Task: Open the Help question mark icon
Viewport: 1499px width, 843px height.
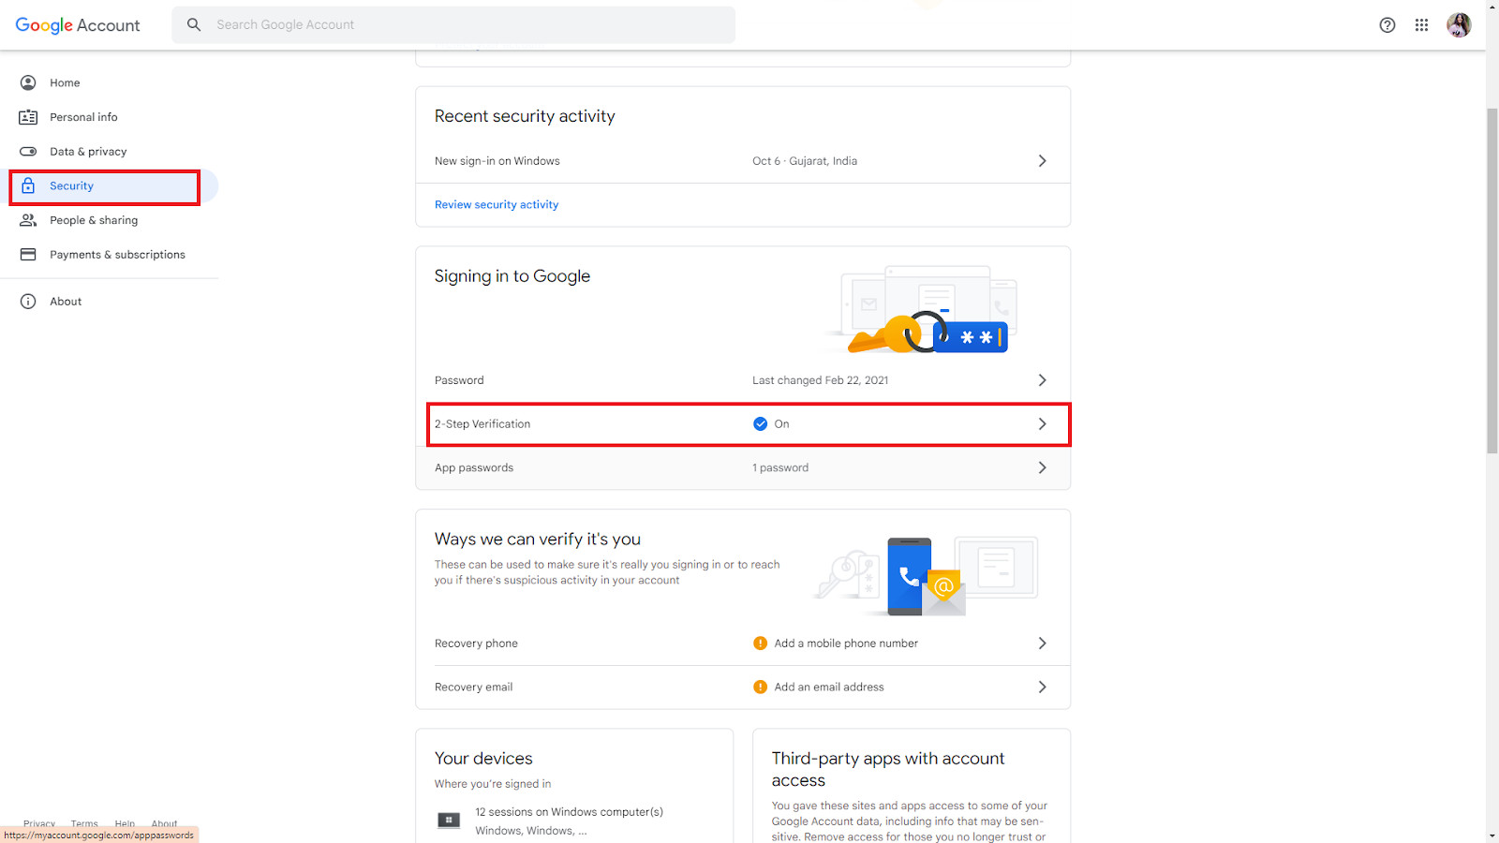Action: pyautogui.click(x=1388, y=25)
